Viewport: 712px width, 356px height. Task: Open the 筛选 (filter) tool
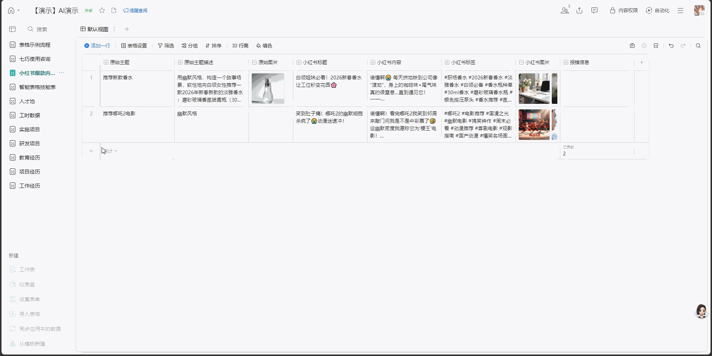[x=166, y=46]
